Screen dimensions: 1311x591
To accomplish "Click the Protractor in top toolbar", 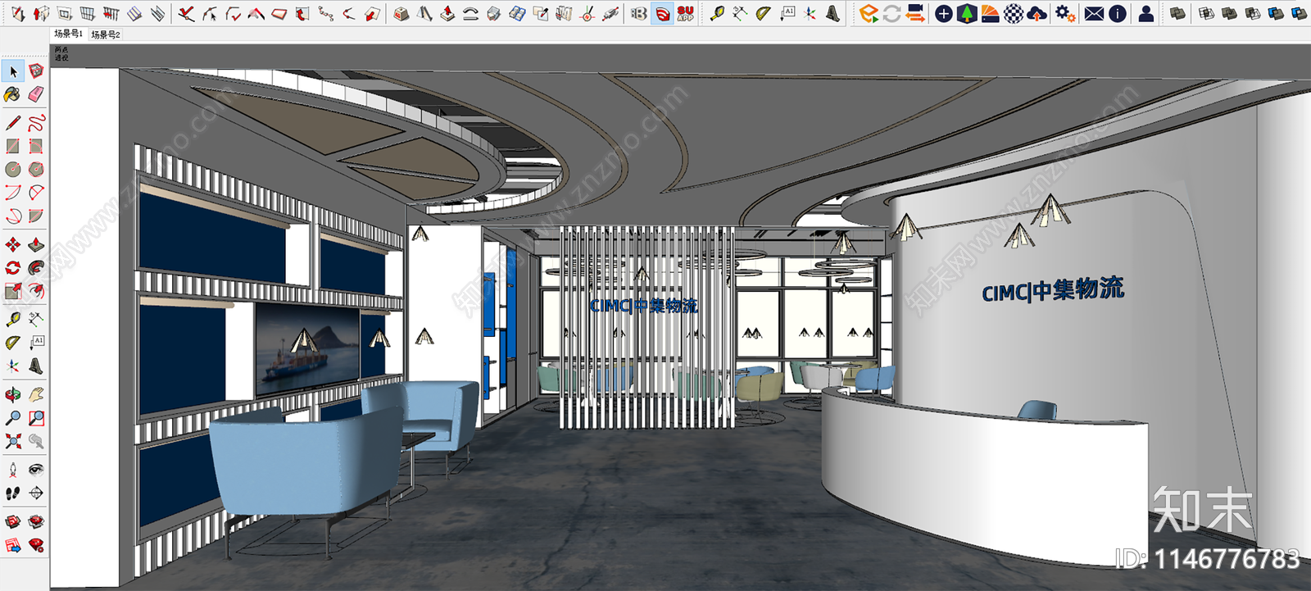I will 764,13.
